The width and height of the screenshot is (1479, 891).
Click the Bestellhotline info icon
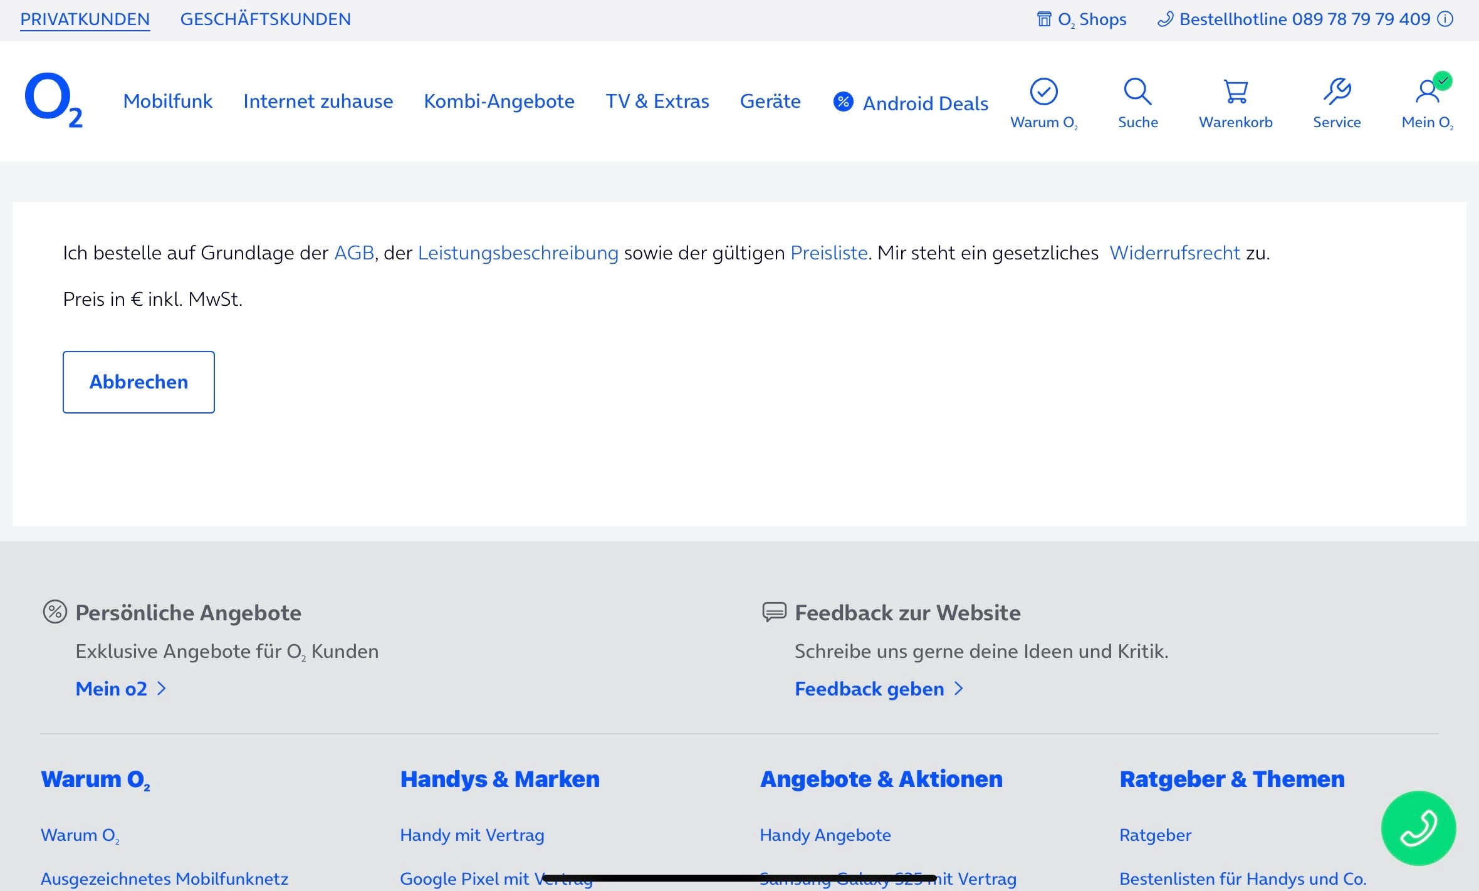(x=1446, y=19)
